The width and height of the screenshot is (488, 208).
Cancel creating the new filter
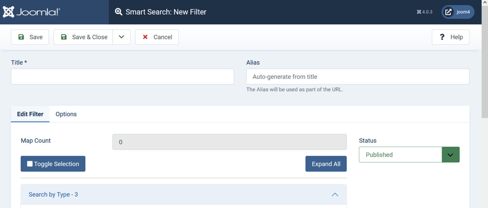click(x=157, y=37)
